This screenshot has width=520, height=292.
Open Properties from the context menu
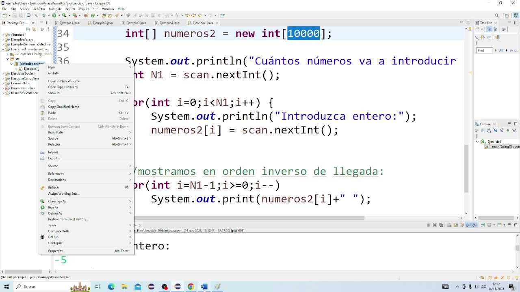click(87, 251)
